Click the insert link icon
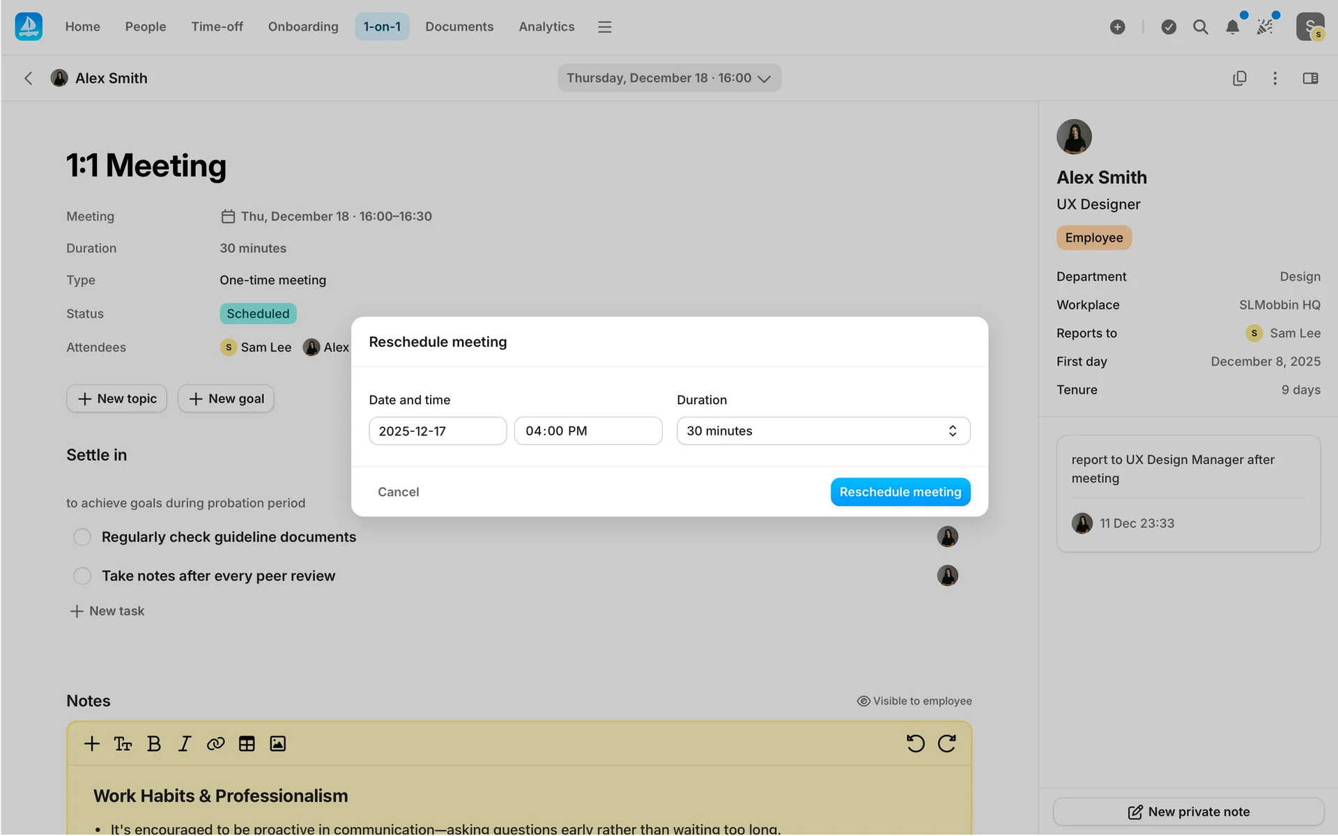The height and width of the screenshot is (836, 1338). tap(215, 743)
